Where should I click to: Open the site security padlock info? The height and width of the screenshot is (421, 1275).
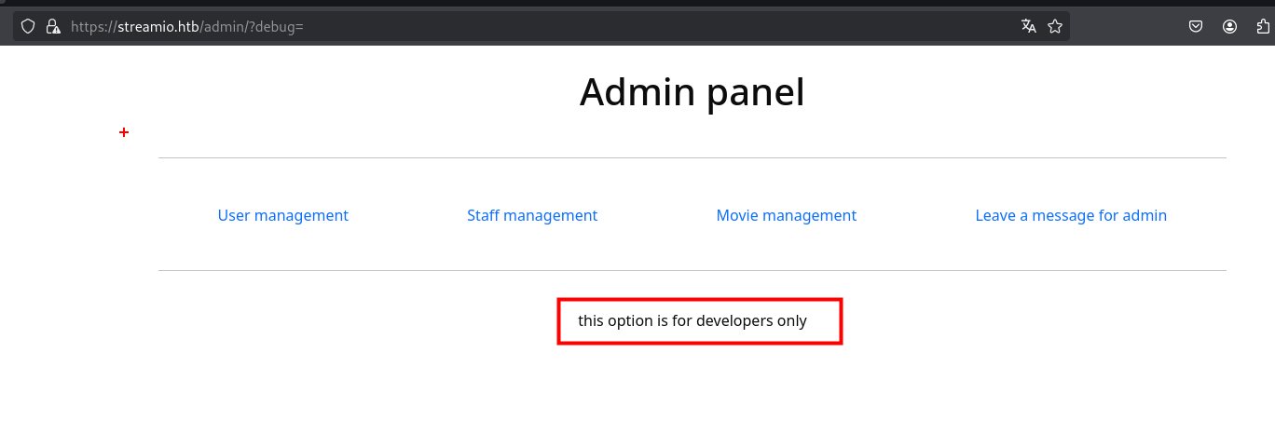click(x=52, y=27)
